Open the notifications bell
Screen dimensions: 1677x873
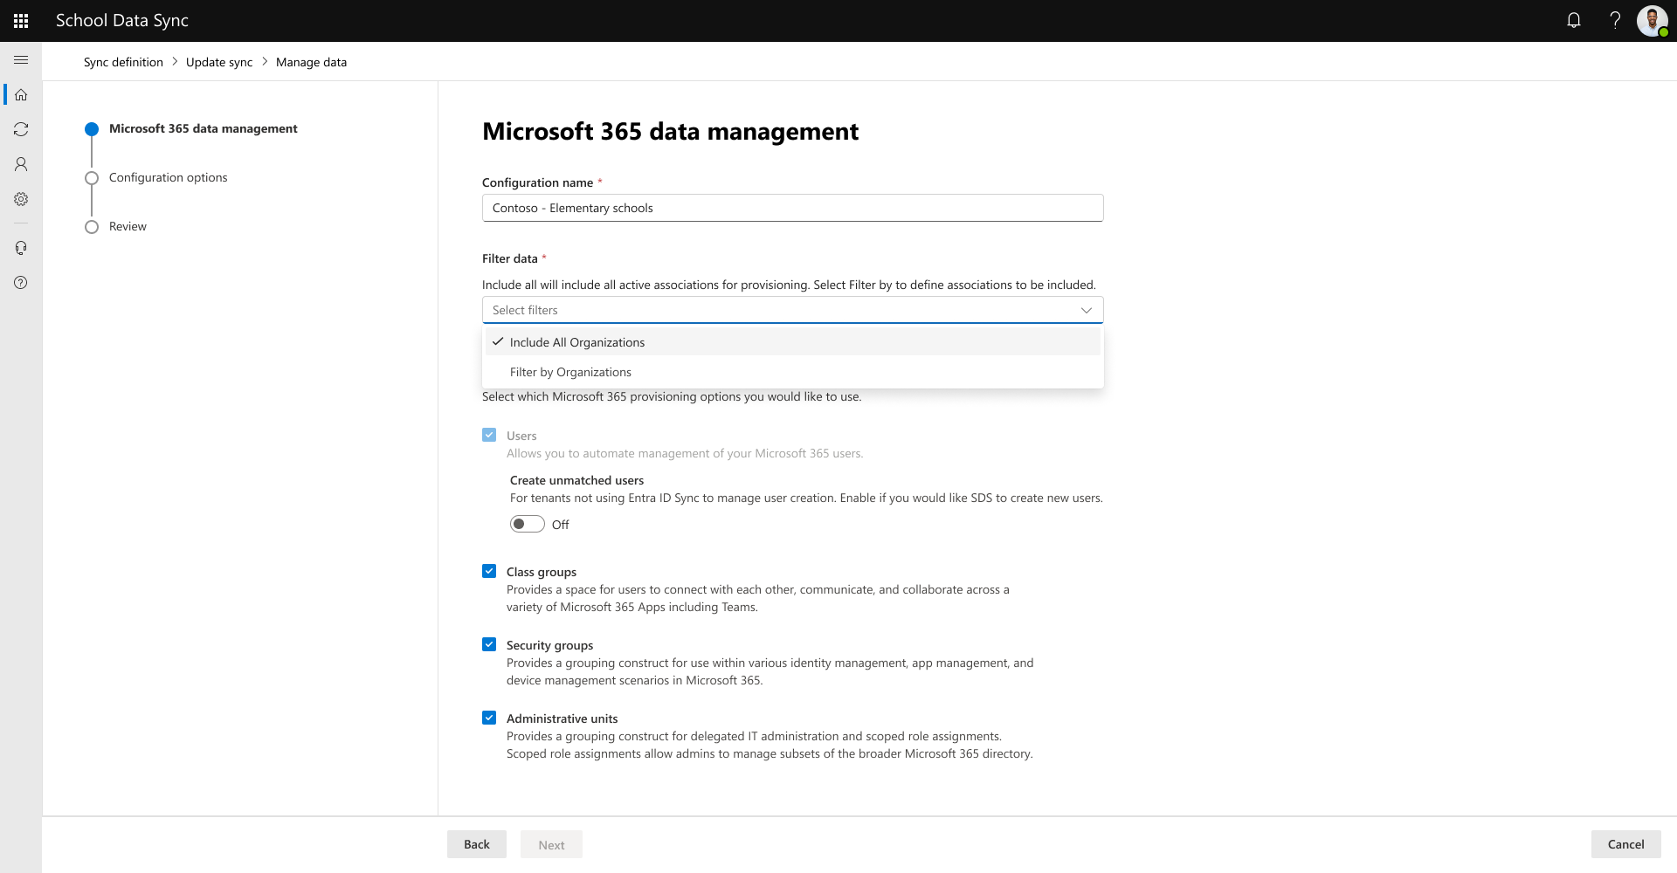point(1574,20)
